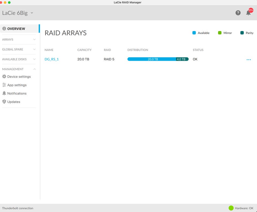Open the notifications bell with 99+ badge
Image resolution: width=257 pixels, height=212 pixels.
click(x=248, y=13)
